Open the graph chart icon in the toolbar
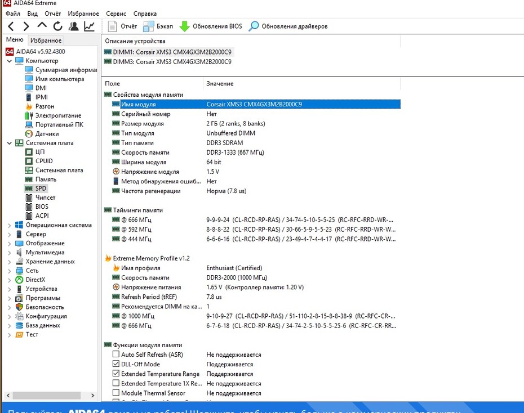Viewport: 524px width, 413px height. [89, 26]
